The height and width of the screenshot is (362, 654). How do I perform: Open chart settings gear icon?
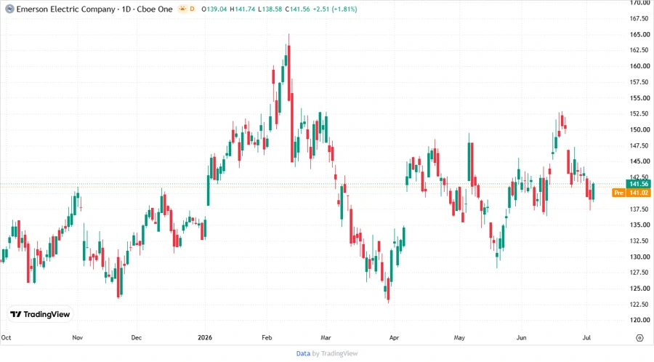coord(639,338)
